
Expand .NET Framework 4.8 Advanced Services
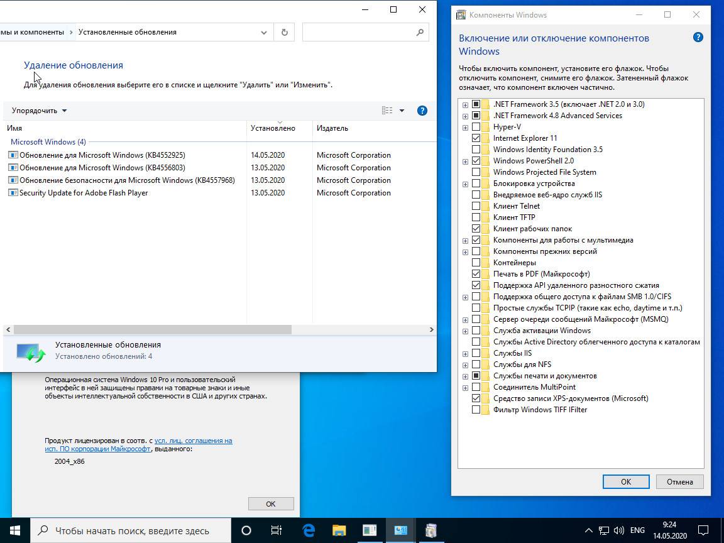[x=466, y=116]
